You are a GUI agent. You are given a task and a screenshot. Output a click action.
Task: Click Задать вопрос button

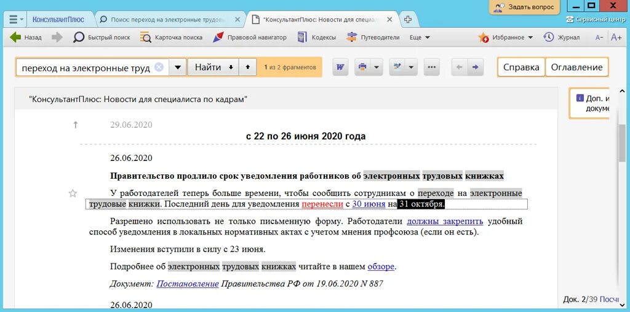pyautogui.click(x=524, y=7)
